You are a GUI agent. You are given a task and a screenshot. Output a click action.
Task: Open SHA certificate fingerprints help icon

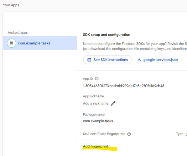129,134
